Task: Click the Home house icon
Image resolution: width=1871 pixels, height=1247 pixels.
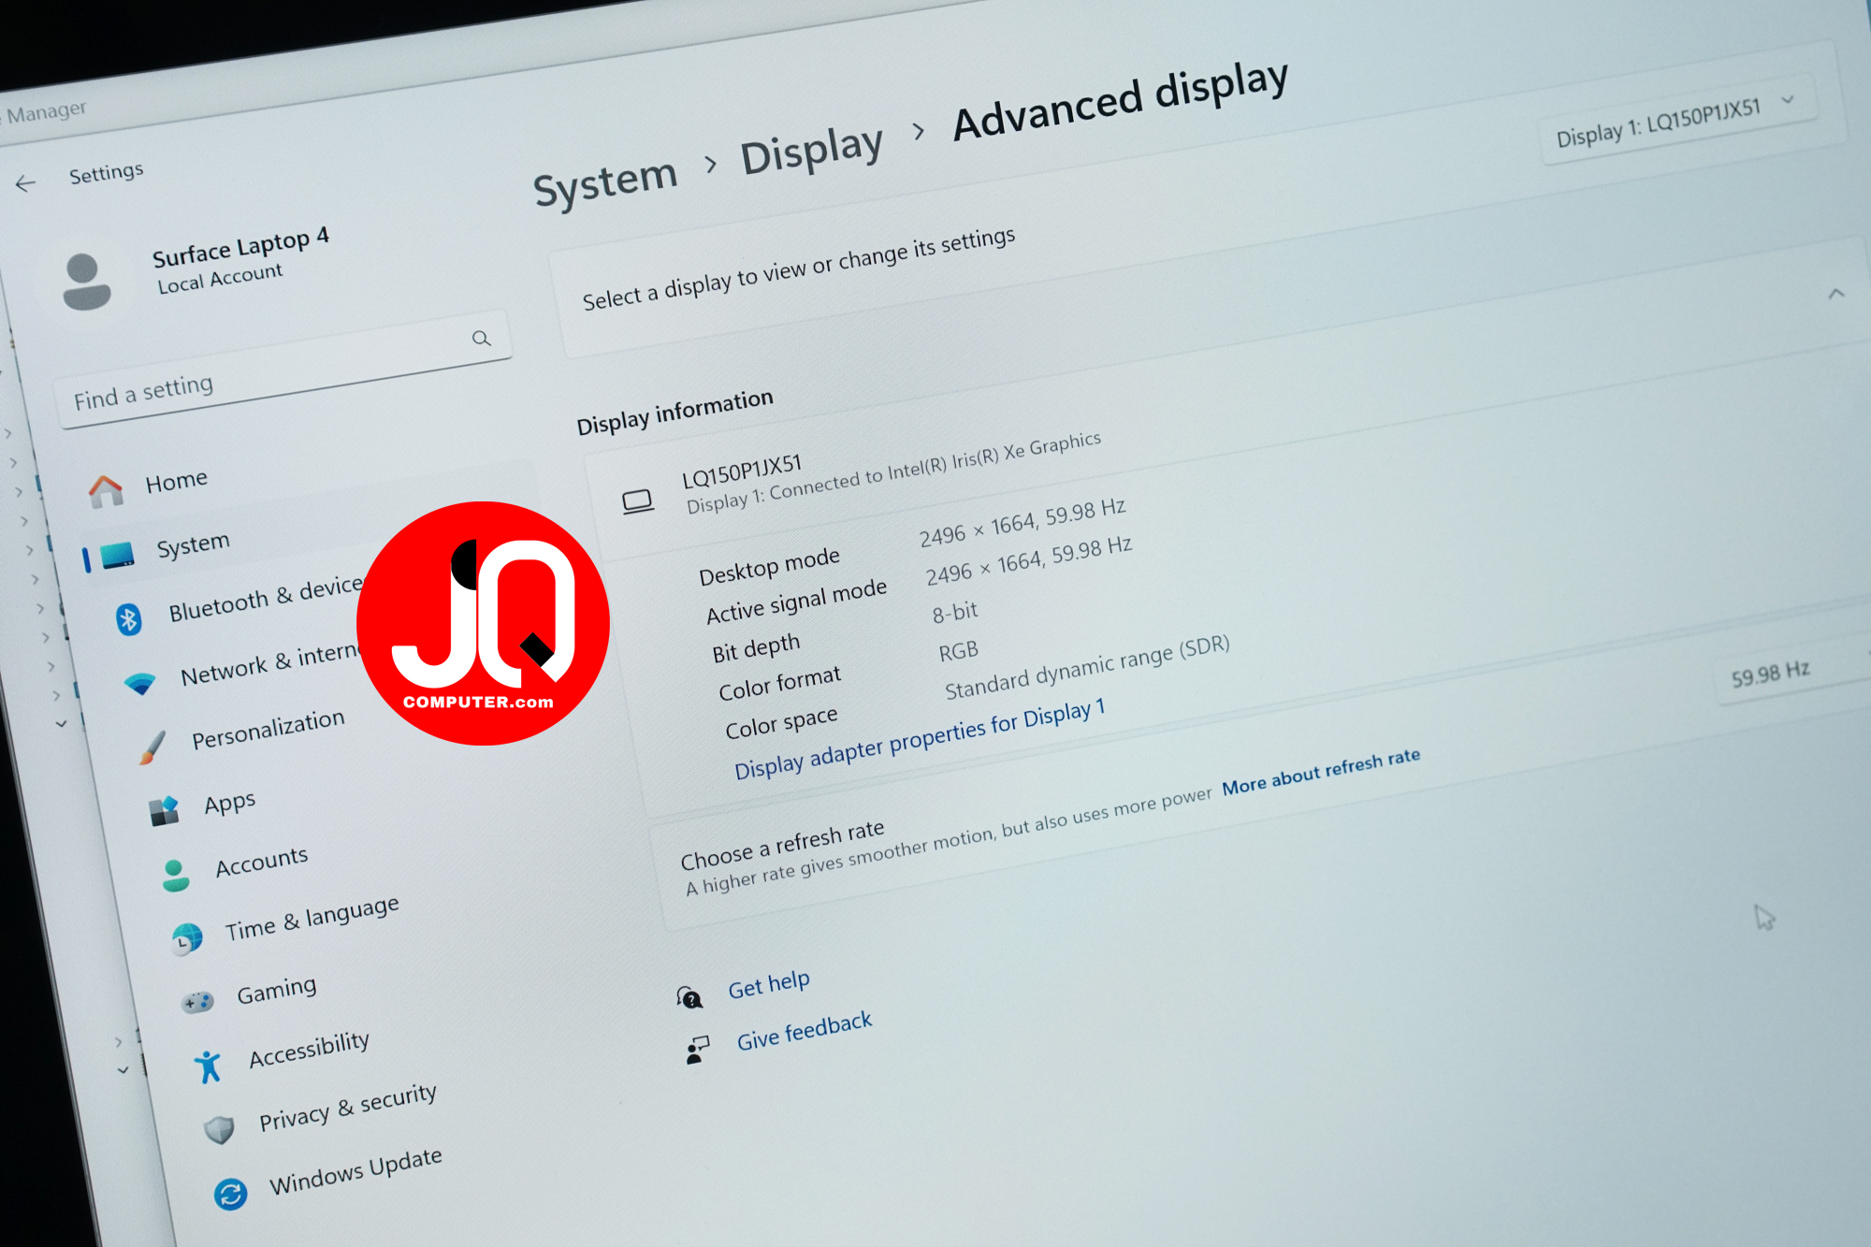Action: 106,491
